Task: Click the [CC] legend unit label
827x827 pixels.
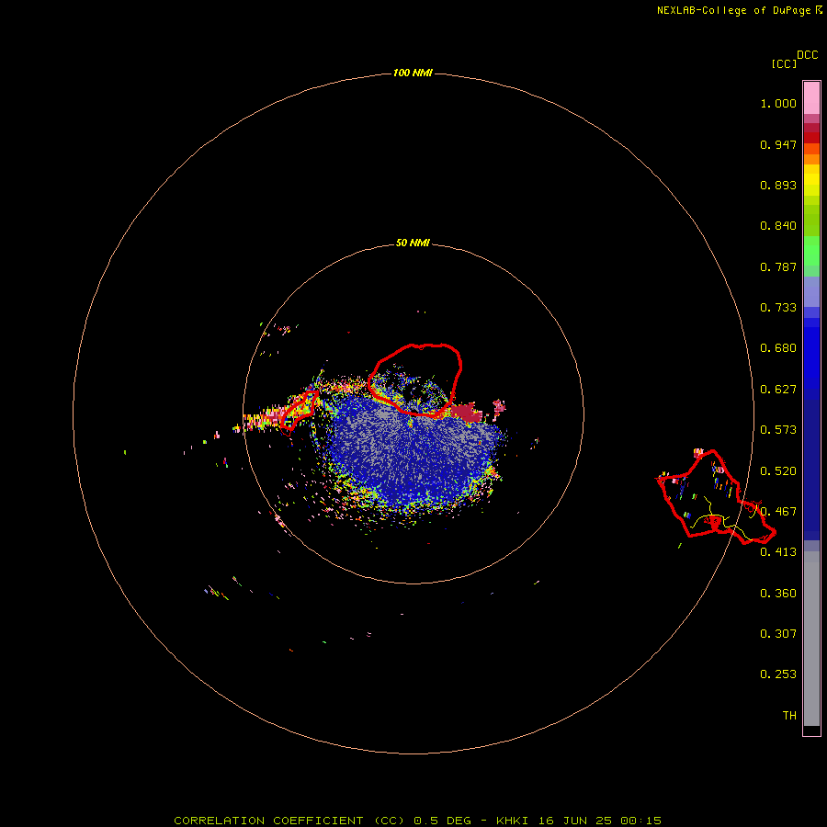Action: pos(784,63)
